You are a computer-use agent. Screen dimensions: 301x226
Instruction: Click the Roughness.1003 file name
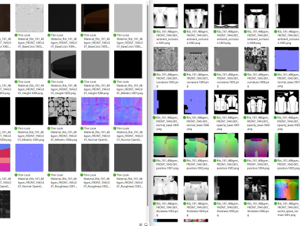pos(129,181)
